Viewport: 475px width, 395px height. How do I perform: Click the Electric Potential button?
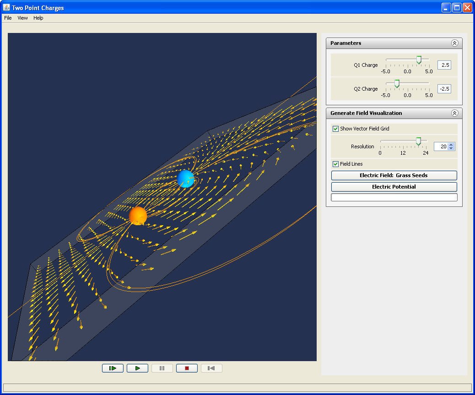pos(394,187)
